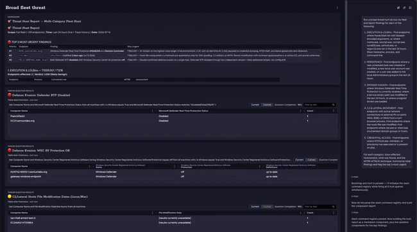Select the first Disabled row above DC01 in Defender table
Viewport: 417px width, 232px height.
coord(173,116)
